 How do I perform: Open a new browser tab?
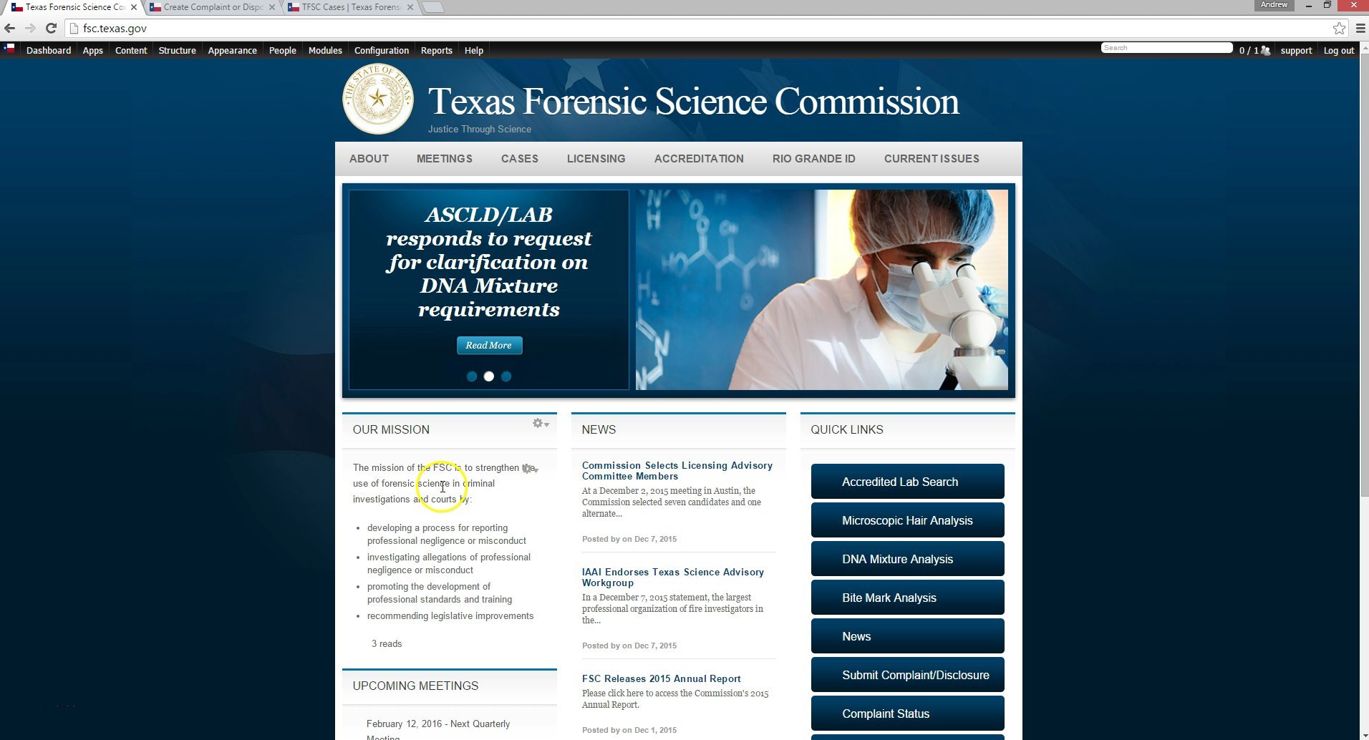[433, 7]
